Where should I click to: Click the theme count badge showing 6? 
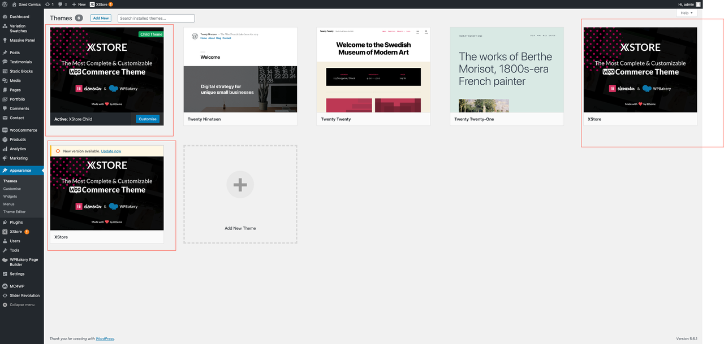(79, 18)
